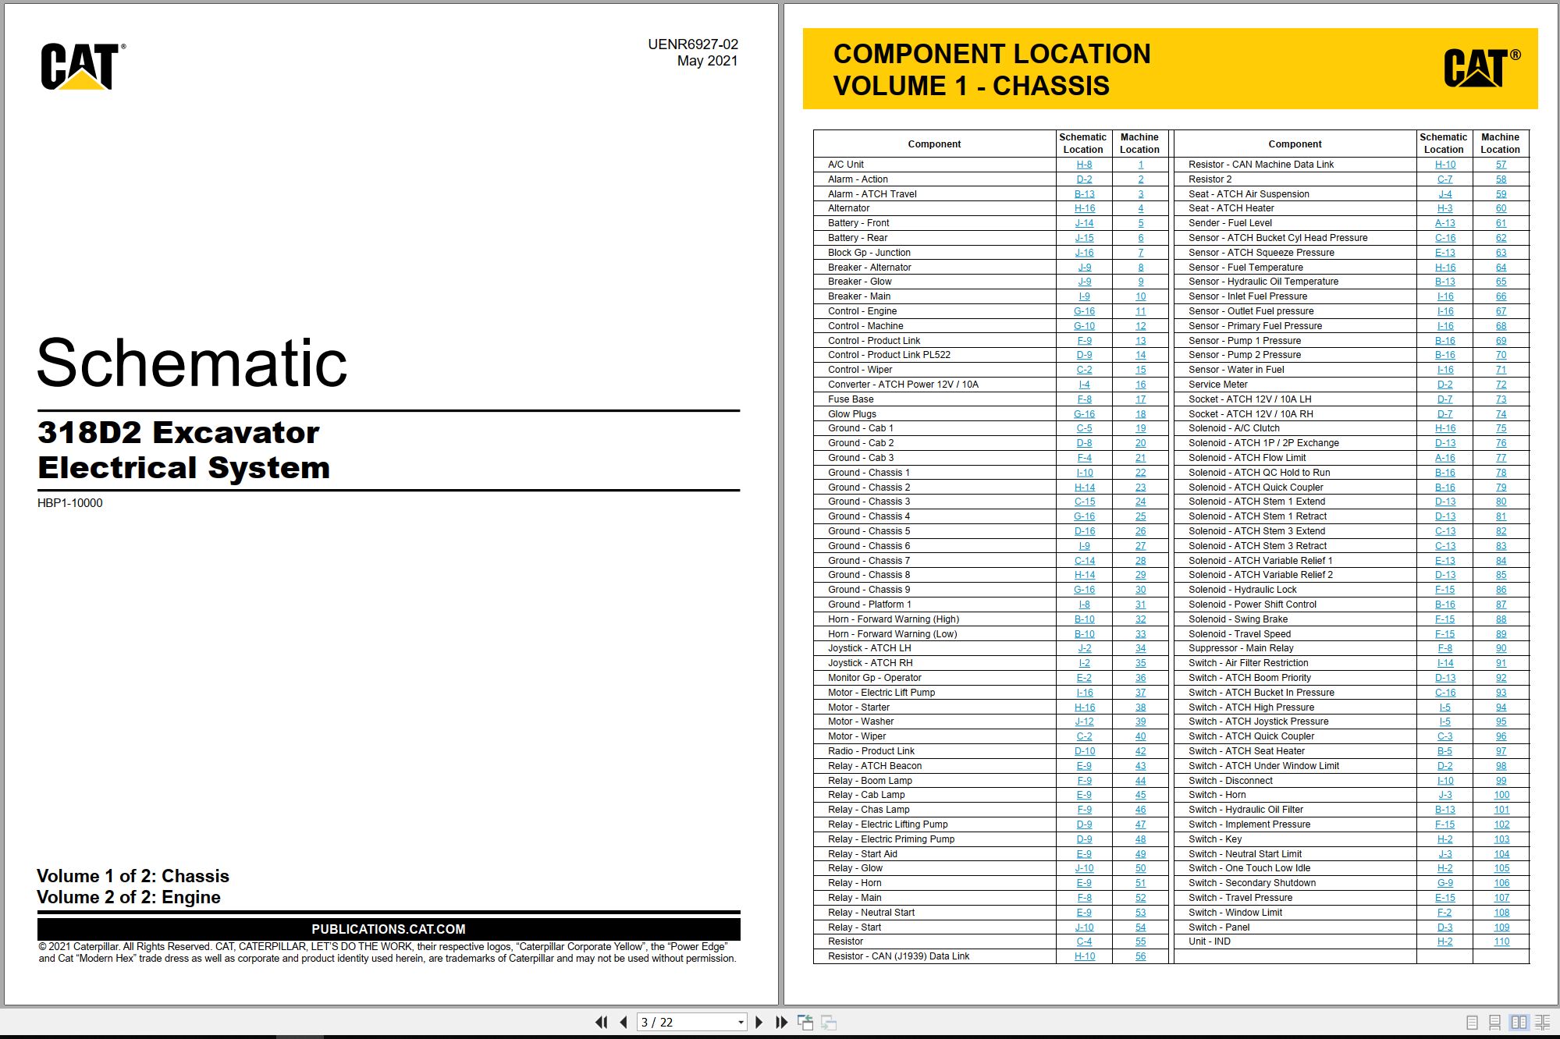Screen dimensions: 1560x1039
Task: Open schematic link J-2 for Joystick - ATCH LH
Action: click(1084, 648)
